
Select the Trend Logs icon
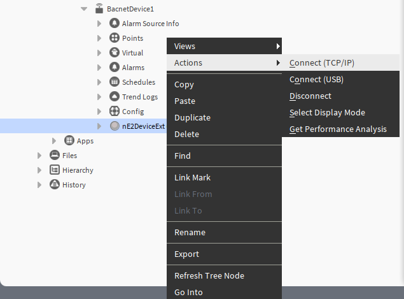click(115, 97)
